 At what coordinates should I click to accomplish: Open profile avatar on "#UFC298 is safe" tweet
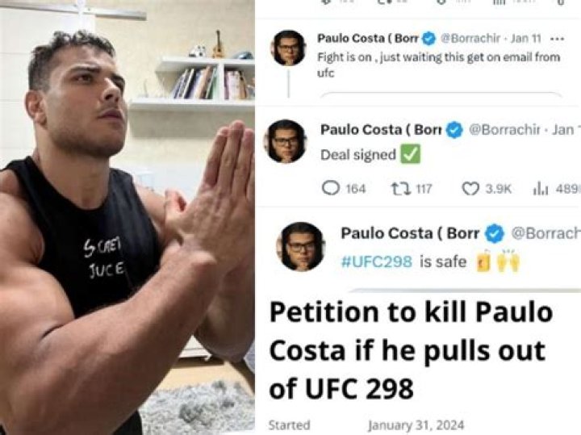tap(302, 246)
